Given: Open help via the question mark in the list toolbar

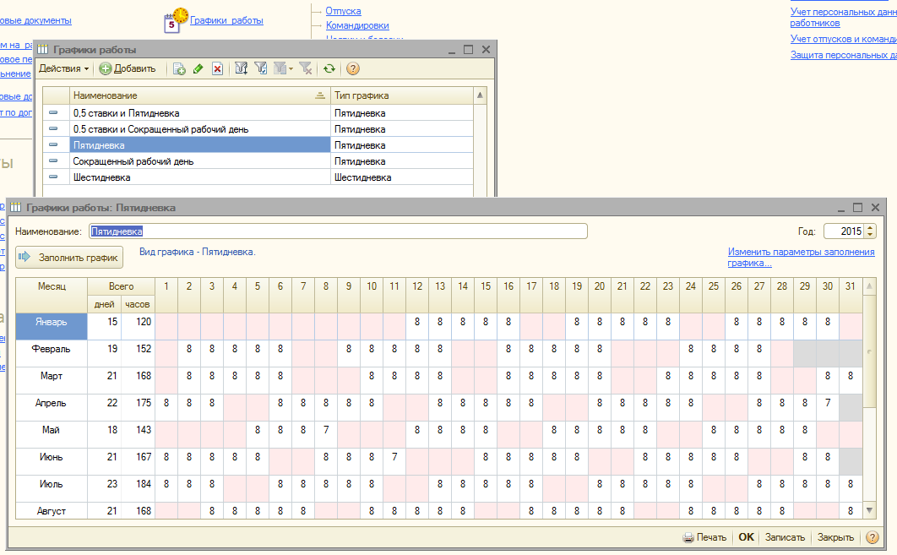Looking at the screenshot, I should pos(353,69).
